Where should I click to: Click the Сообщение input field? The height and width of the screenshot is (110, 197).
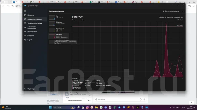click(x=118, y=99)
